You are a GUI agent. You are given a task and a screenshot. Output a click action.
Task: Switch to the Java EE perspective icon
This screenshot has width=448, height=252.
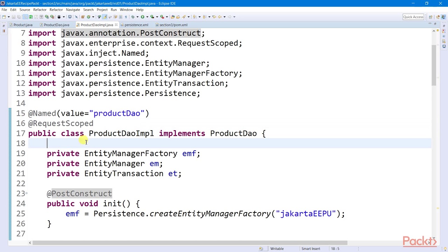[x=437, y=17]
